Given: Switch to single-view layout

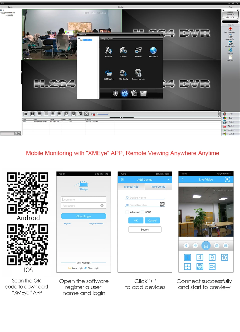Looking at the screenshot, I should (x=26, y=114).
